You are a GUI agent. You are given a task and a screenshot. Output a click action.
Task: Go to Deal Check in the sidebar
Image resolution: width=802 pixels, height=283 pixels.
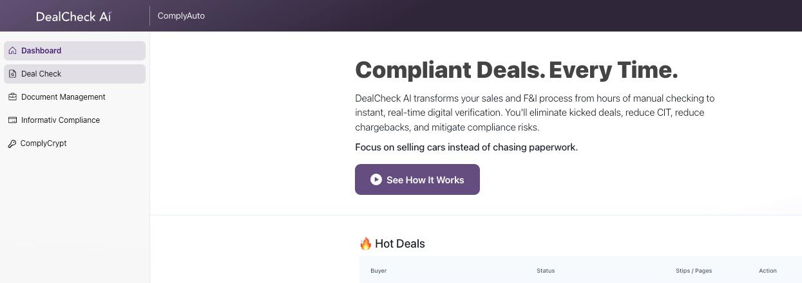[x=41, y=74]
